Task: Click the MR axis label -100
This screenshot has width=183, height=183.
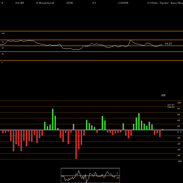Action: (179, 161)
